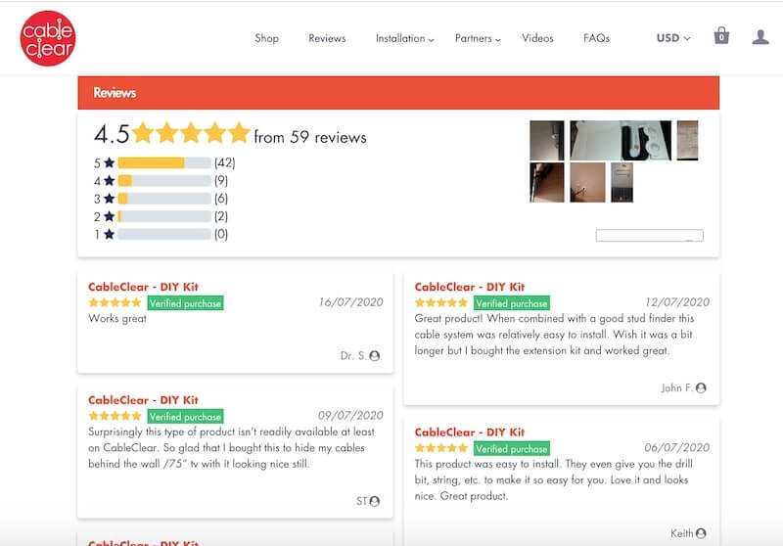Viewport: 783px width, 546px height.
Task: Click ST reviewer avatar icon
Action: point(375,501)
